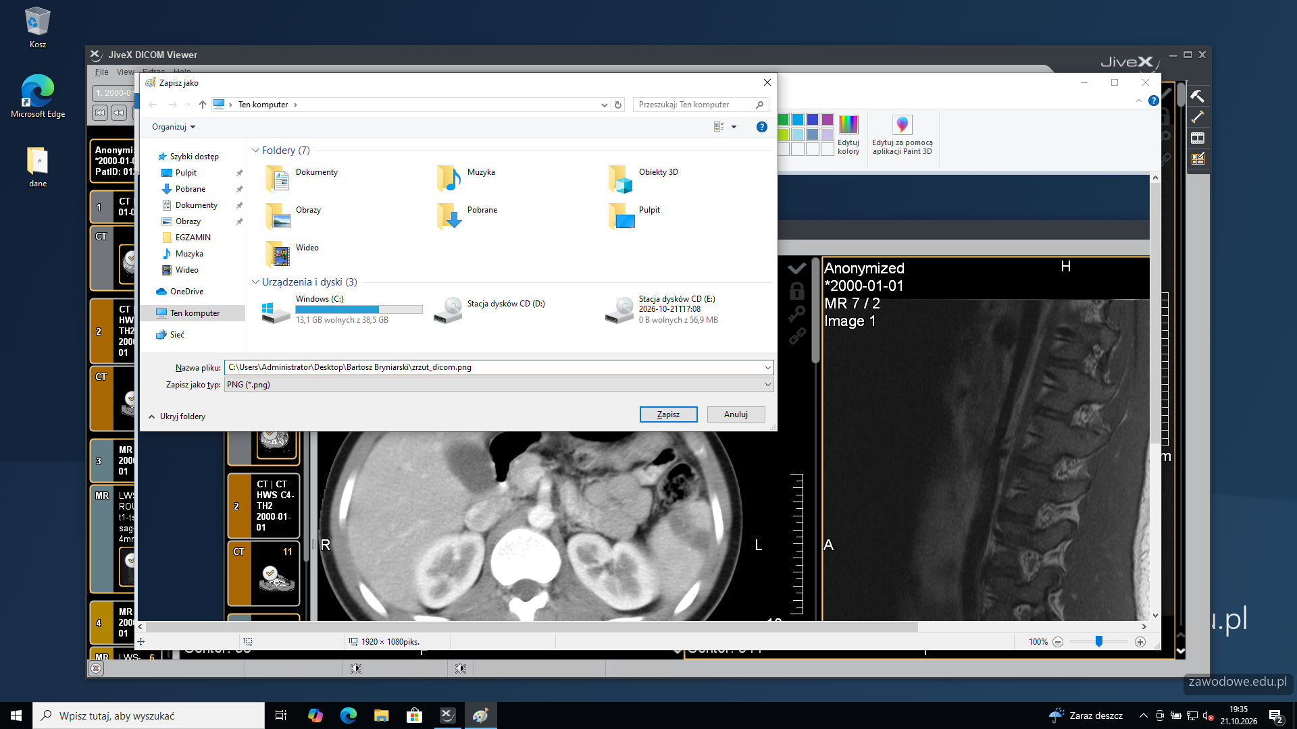Select OneDrive in navigation pane
Image resolution: width=1297 pixels, height=729 pixels.
(x=186, y=292)
